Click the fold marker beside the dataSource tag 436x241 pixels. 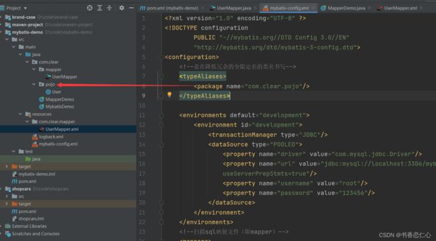pos(161,145)
